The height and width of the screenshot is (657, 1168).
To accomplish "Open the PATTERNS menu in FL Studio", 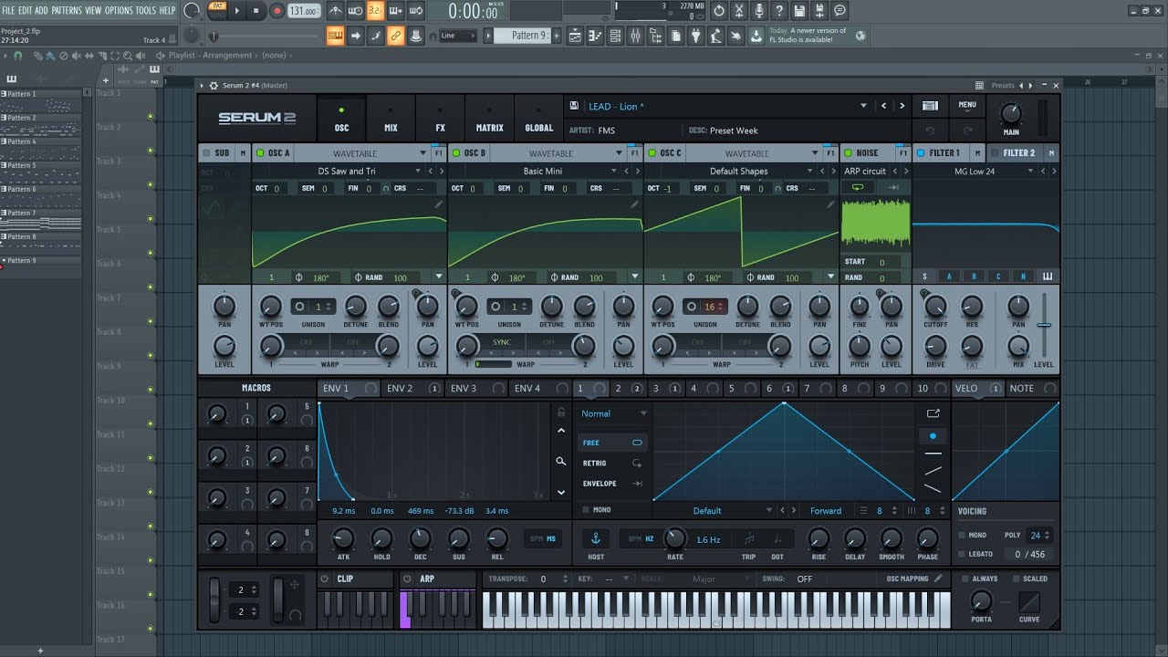I will click(67, 10).
